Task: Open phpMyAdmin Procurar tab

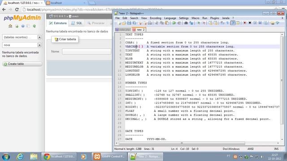Action: (x=96, y=23)
